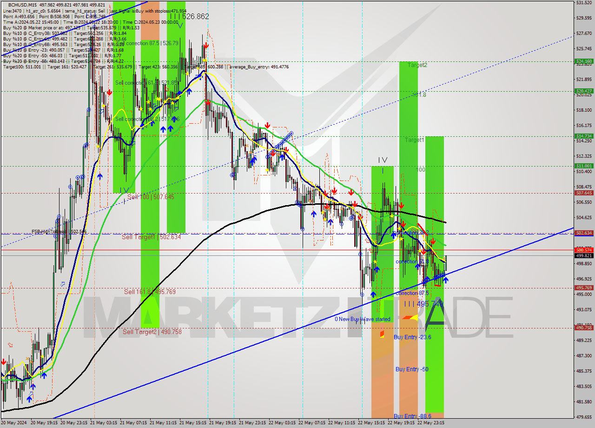Click the current price tag 499.821

tap(584, 255)
